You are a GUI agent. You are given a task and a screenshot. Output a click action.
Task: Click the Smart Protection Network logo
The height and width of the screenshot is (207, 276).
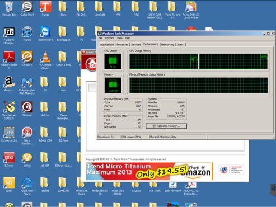[x=231, y=170]
